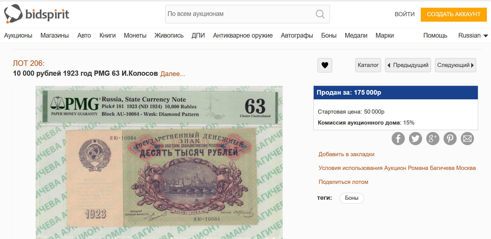
Task: Open the banknote image thumbnail
Action: coord(159,162)
